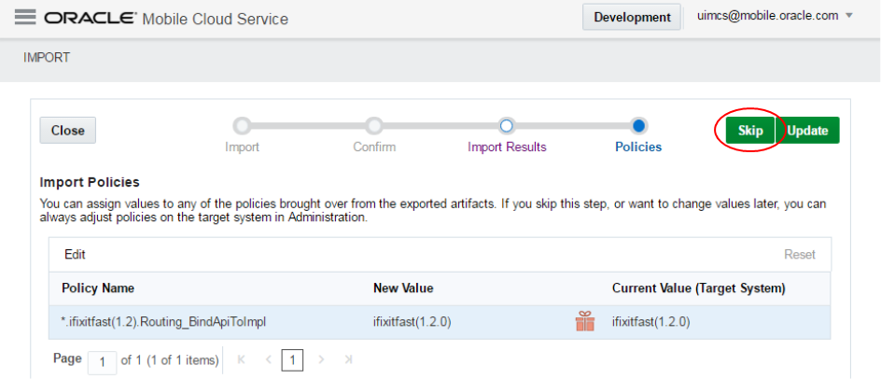Open the Development environment selector
Screen dimensions: 881x379
[632, 17]
